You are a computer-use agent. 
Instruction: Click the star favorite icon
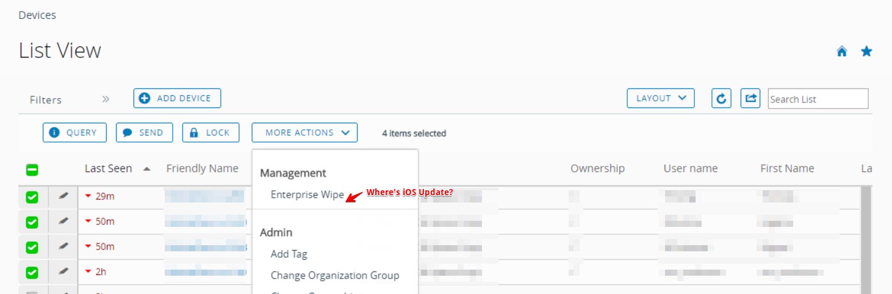866,52
